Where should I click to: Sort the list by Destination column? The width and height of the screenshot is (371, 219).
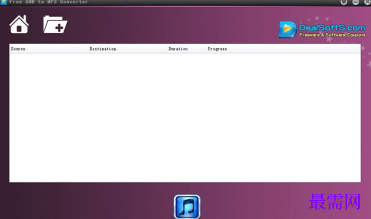128,49
